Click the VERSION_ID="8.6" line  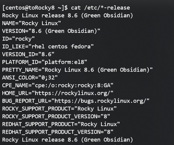28,54
